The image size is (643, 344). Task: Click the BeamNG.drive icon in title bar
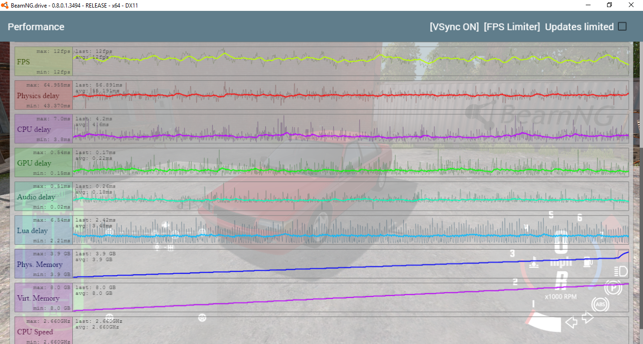pyautogui.click(x=5, y=5)
